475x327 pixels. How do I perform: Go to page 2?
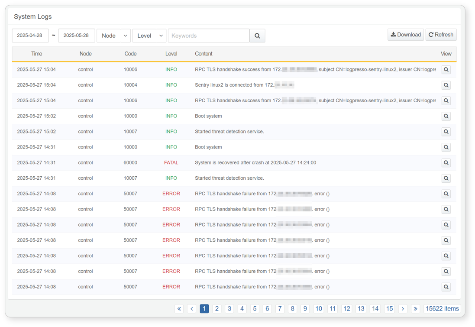click(x=217, y=308)
